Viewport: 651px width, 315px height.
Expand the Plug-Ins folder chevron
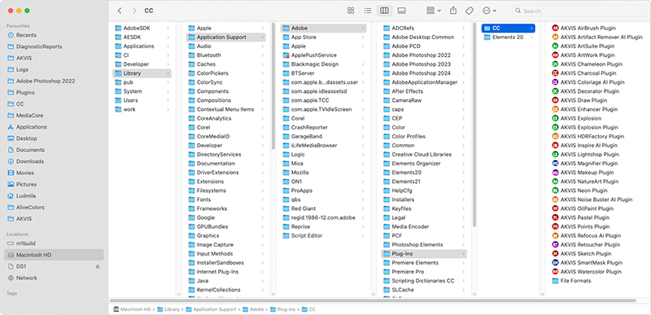(x=463, y=254)
